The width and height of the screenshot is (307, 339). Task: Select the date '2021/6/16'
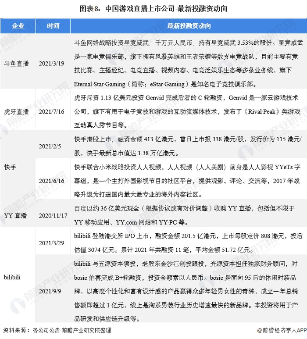pyautogui.click(x=51, y=181)
